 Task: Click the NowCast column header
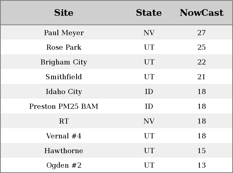click(x=202, y=12)
